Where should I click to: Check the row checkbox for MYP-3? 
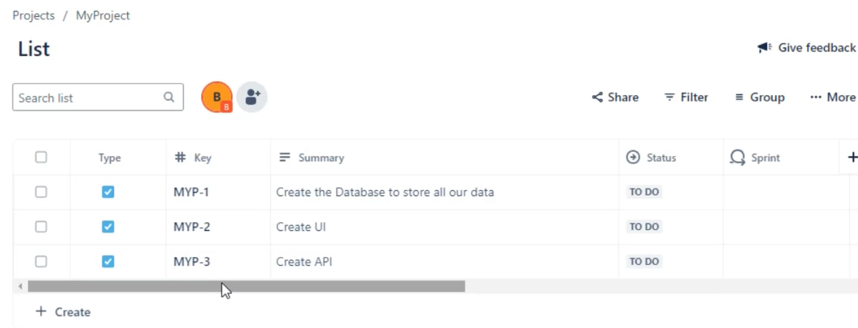point(41,262)
